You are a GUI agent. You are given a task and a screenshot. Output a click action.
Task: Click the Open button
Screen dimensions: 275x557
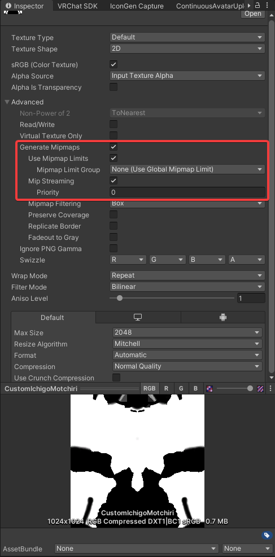click(253, 14)
